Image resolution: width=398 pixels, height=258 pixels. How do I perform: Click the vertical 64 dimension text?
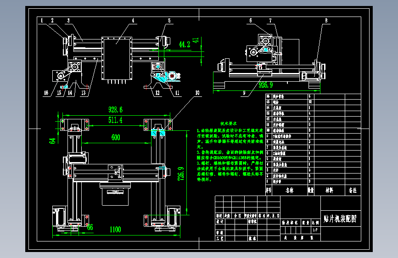coord(52,140)
